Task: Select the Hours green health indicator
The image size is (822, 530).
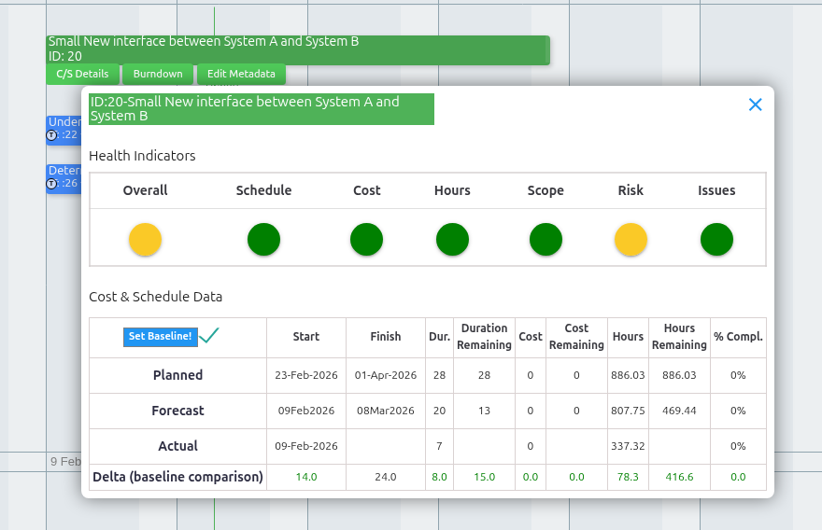Action: pos(452,239)
